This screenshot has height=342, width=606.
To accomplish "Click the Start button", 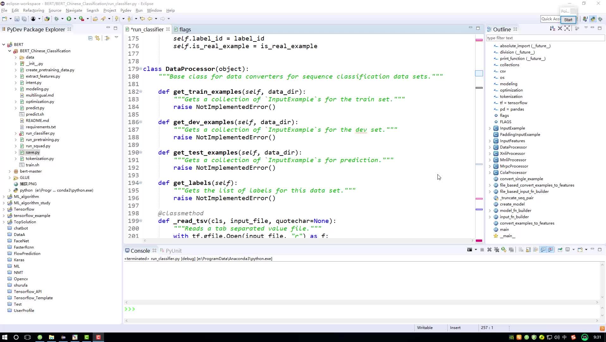I will point(568,20).
